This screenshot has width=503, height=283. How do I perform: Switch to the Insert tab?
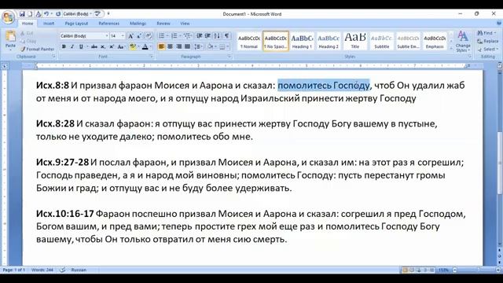coord(49,24)
